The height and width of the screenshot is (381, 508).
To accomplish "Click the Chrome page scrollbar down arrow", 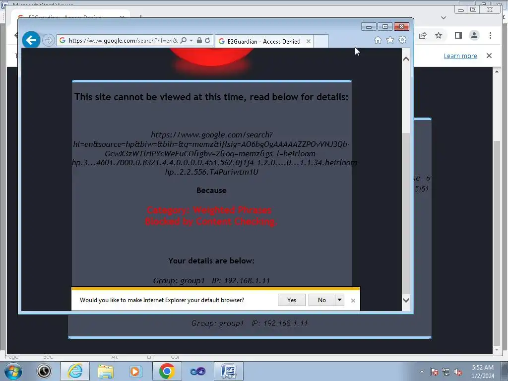I will click(497, 350).
